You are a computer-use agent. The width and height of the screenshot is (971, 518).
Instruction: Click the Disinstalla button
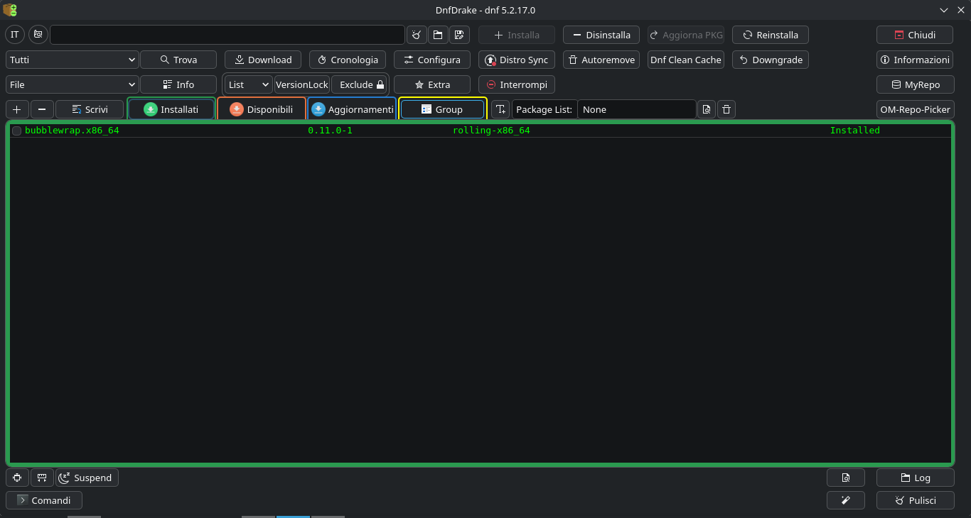601,35
